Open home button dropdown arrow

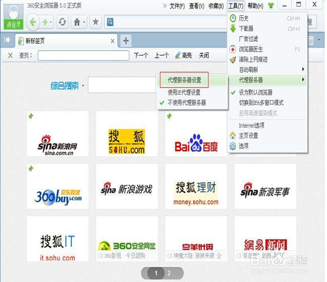[x=84, y=22]
